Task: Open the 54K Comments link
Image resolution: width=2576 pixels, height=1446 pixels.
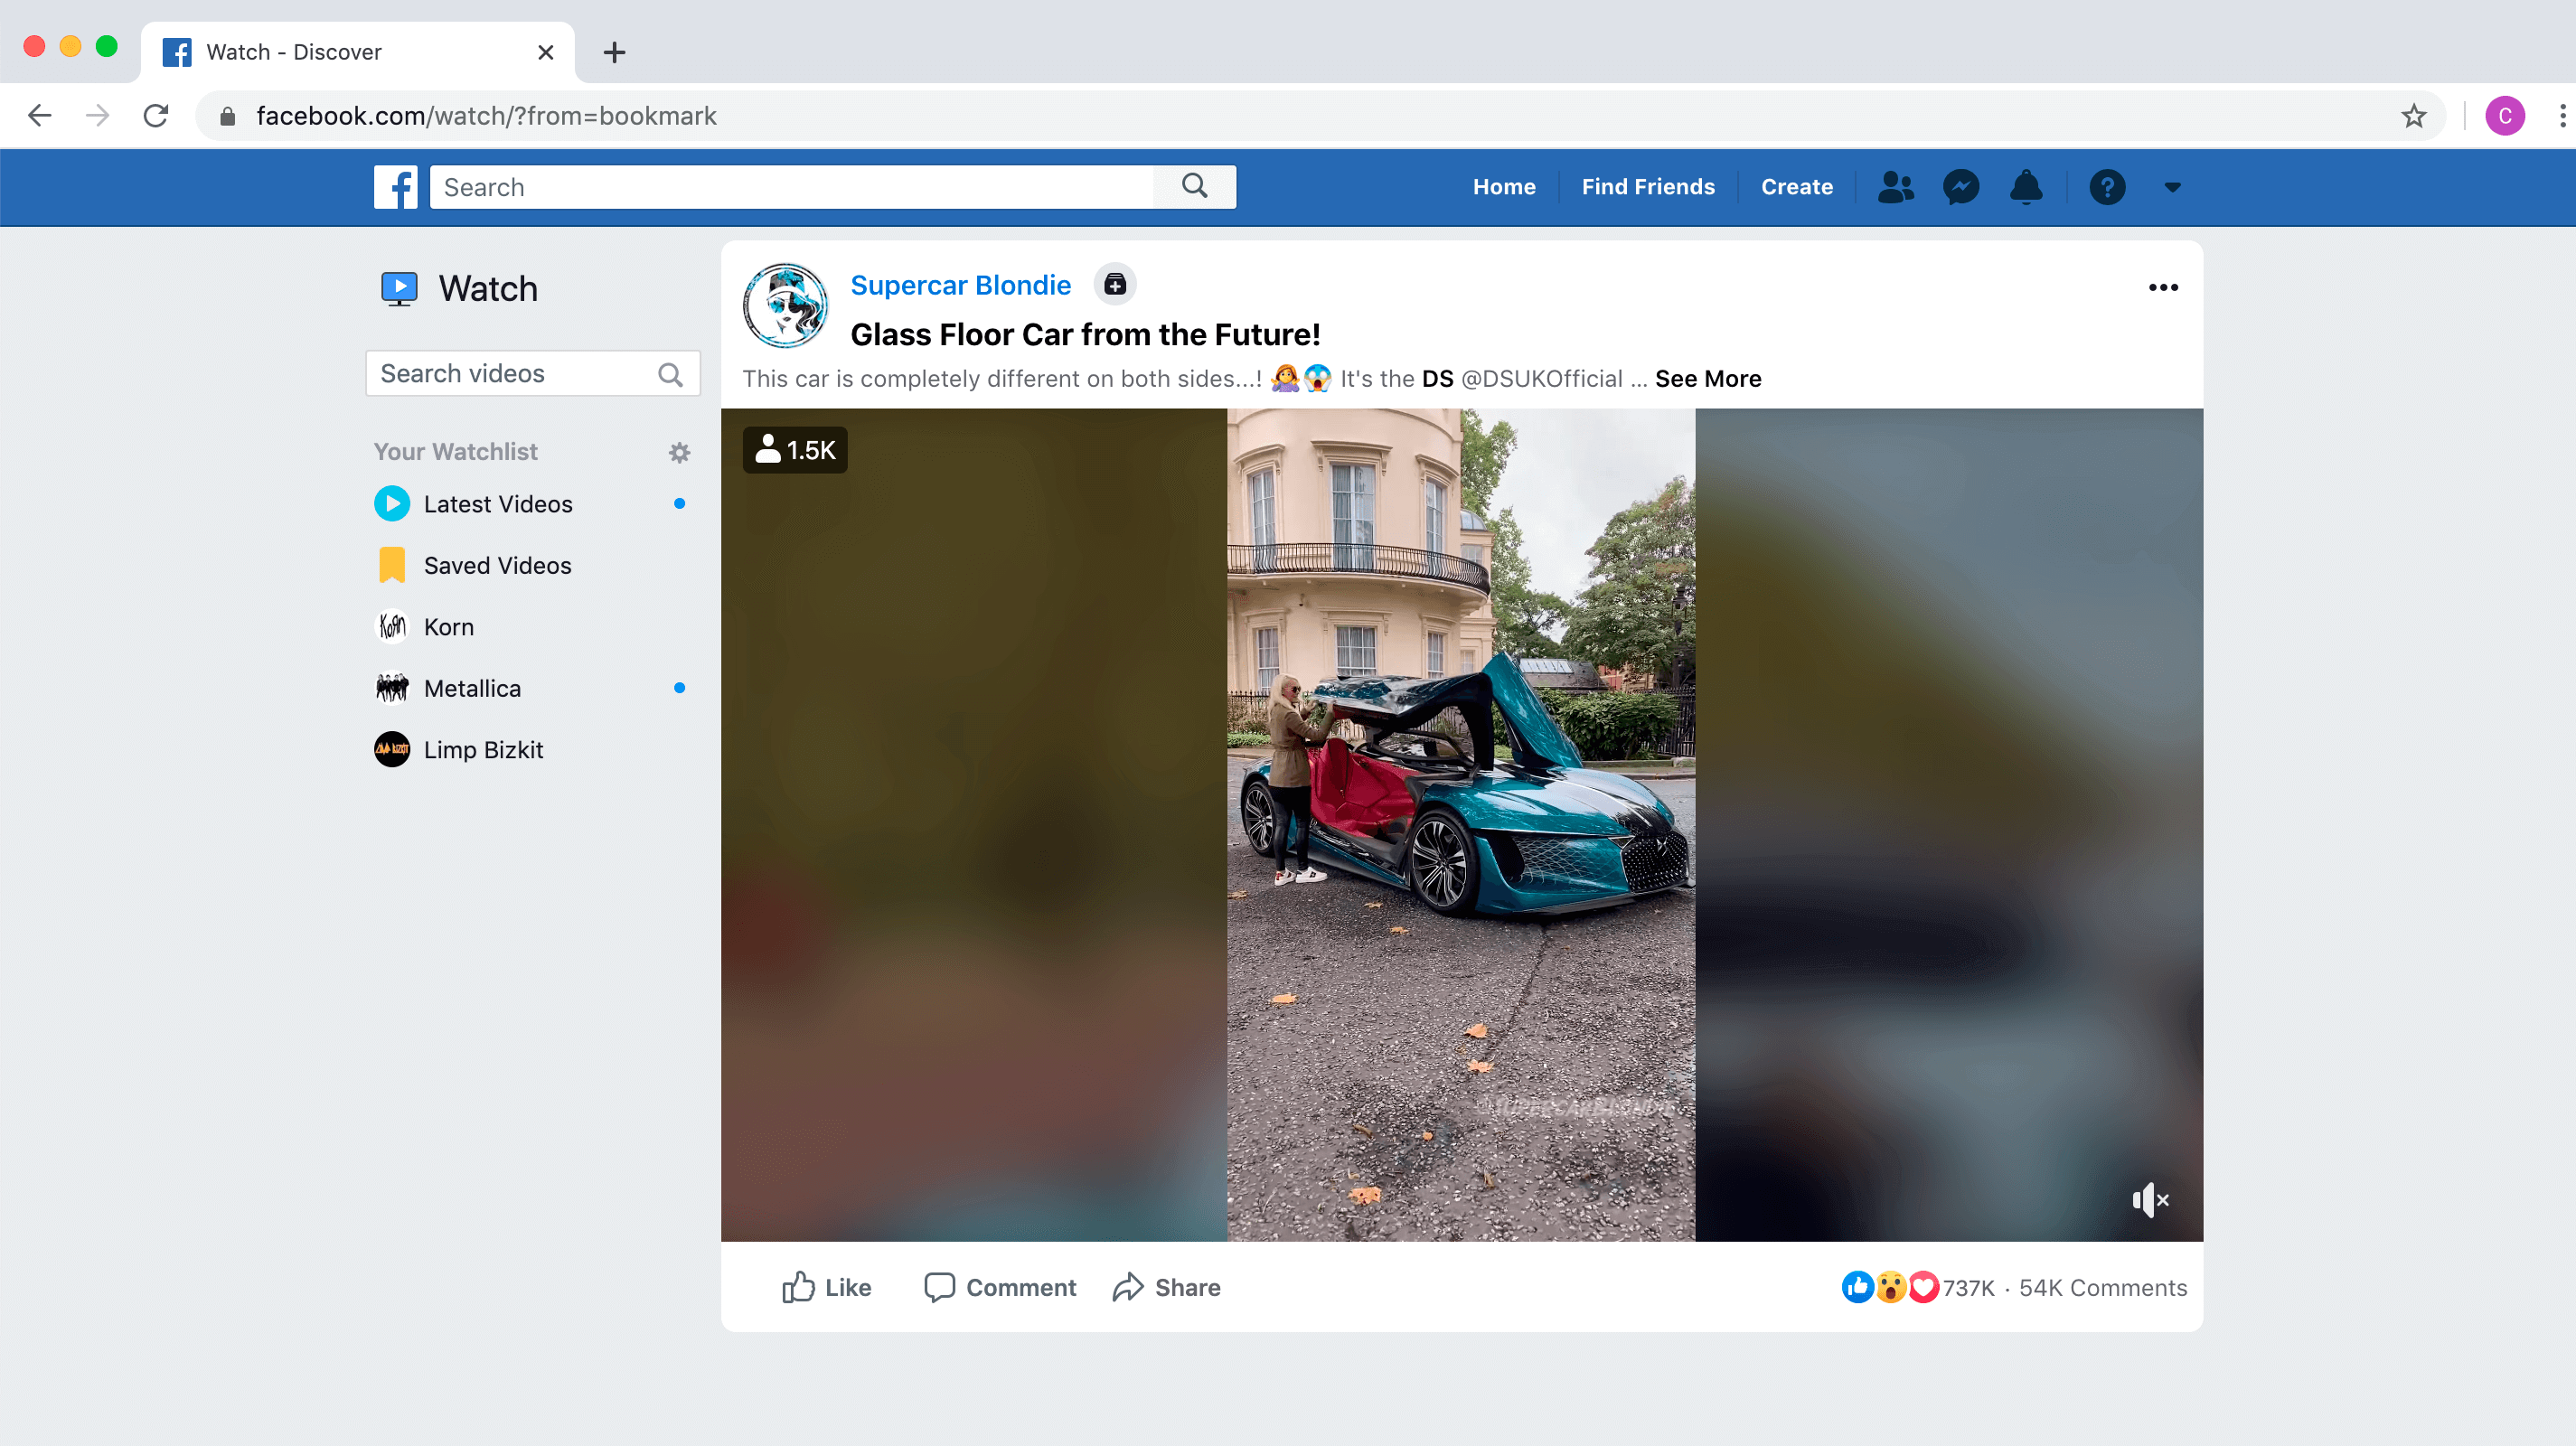Action: 2102,1288
